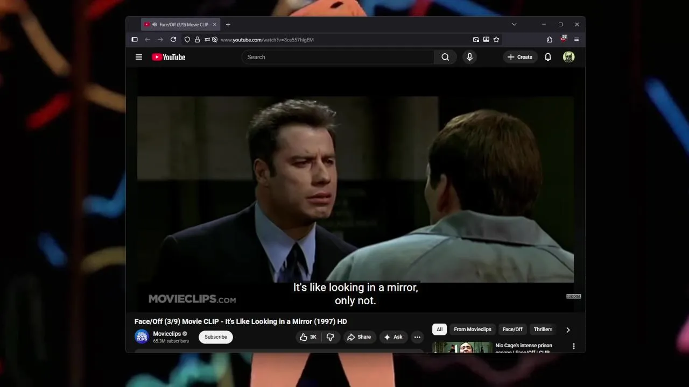The height and width of the screenshot is (387, 689).
Task: Show more filter chips with the right arrow
Action: point(568,330)
